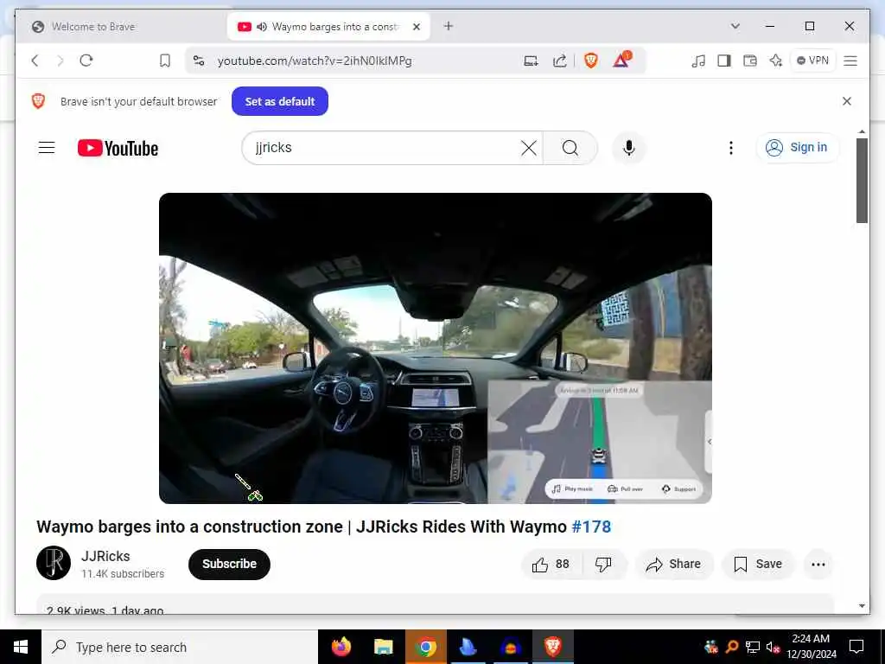Screen dimensions: 885x664
Task: Open the Brave main hamburger menu
Action: coord(850,61)
